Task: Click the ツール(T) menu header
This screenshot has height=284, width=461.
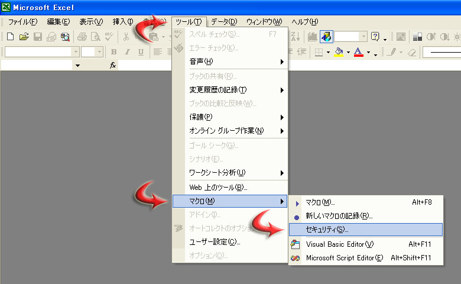Action: tap(189, 21)
